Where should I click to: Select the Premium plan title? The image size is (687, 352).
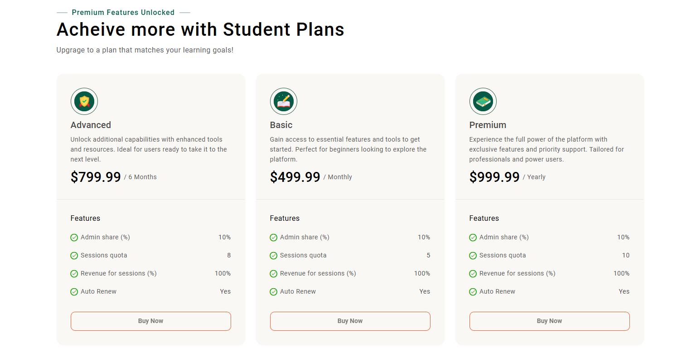tap(488, 125)
